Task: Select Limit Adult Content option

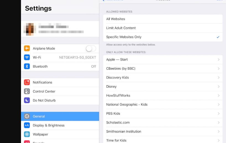Action: [163, 28]
